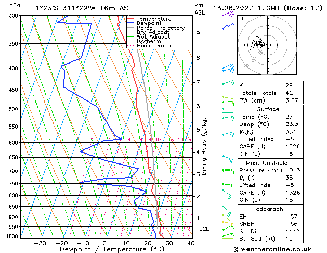Click the 500 hPa pressure axis label
327x253 pixels.
tap(15, 109)
